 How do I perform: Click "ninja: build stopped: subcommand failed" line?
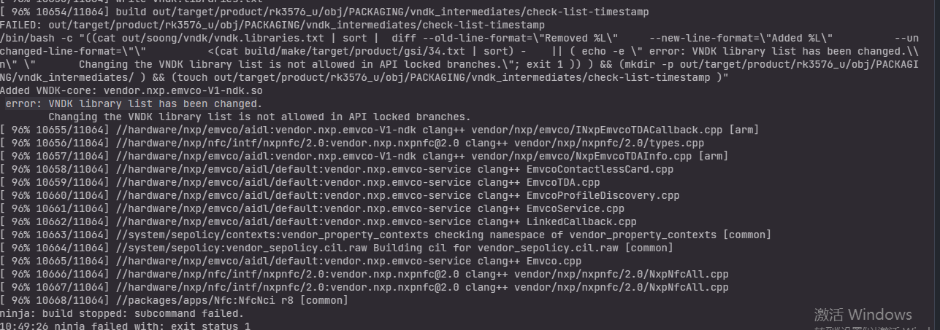122,314
